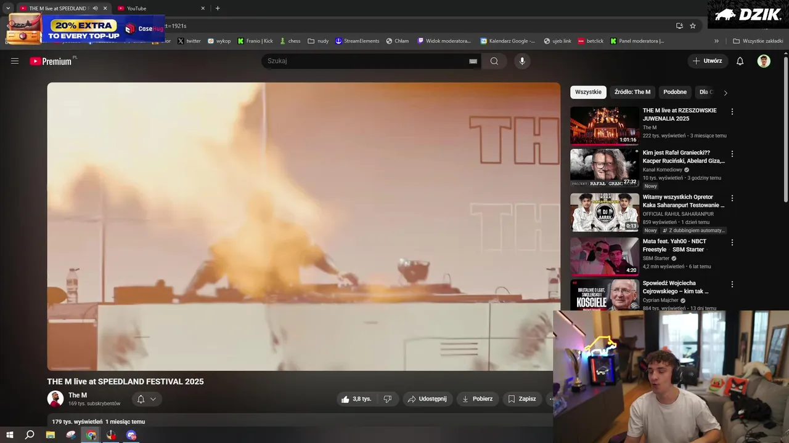Click the page vertical scrollbar

[785, 129]
